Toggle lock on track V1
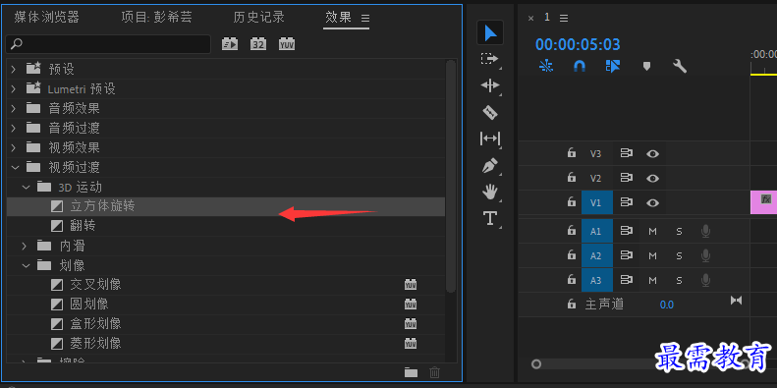Viewport: 777px width, 388px height. [572, 201]
